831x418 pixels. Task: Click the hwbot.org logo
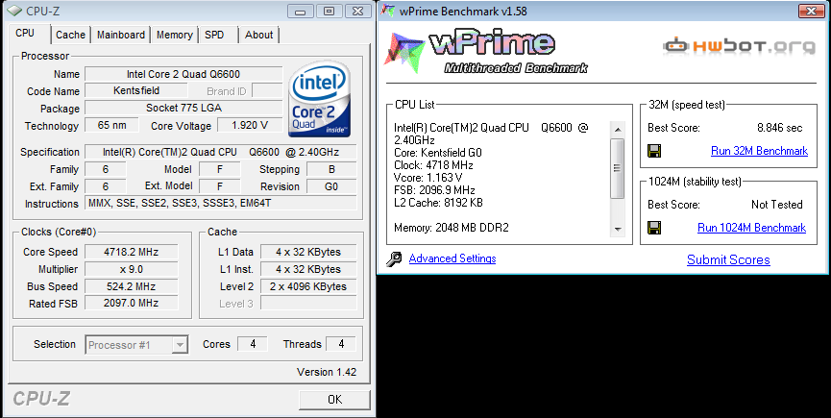740,46
